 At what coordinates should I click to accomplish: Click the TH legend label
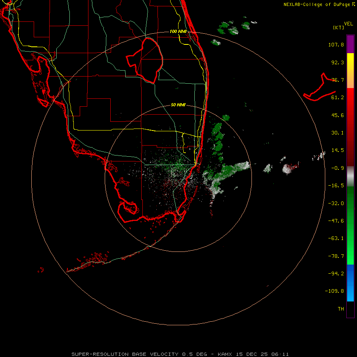[x=341, y=309]
